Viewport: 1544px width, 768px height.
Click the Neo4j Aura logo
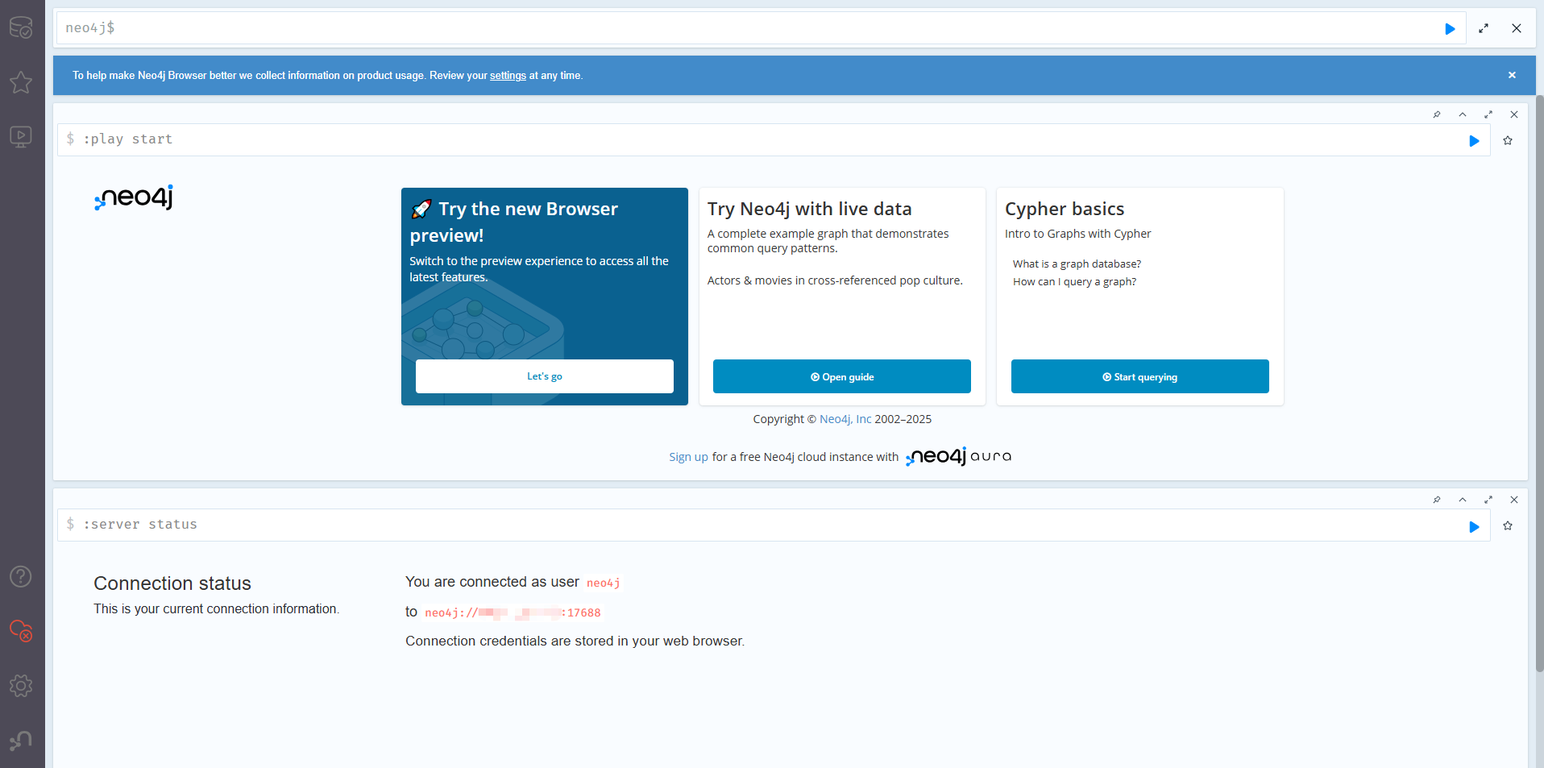coord(958,457)
